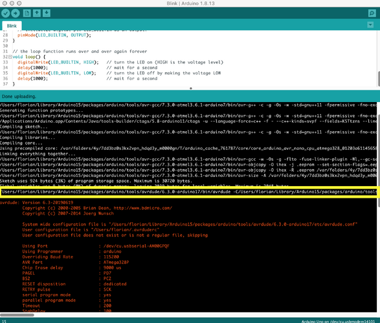380x323 pixels.
Task: Click the /dev/cu.usbserial-AM00GPQF port value
Action: 137,246
